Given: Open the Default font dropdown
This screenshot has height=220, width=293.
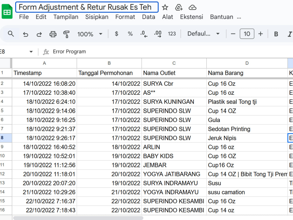Looking at the screenshot, I should click(204, 34).
